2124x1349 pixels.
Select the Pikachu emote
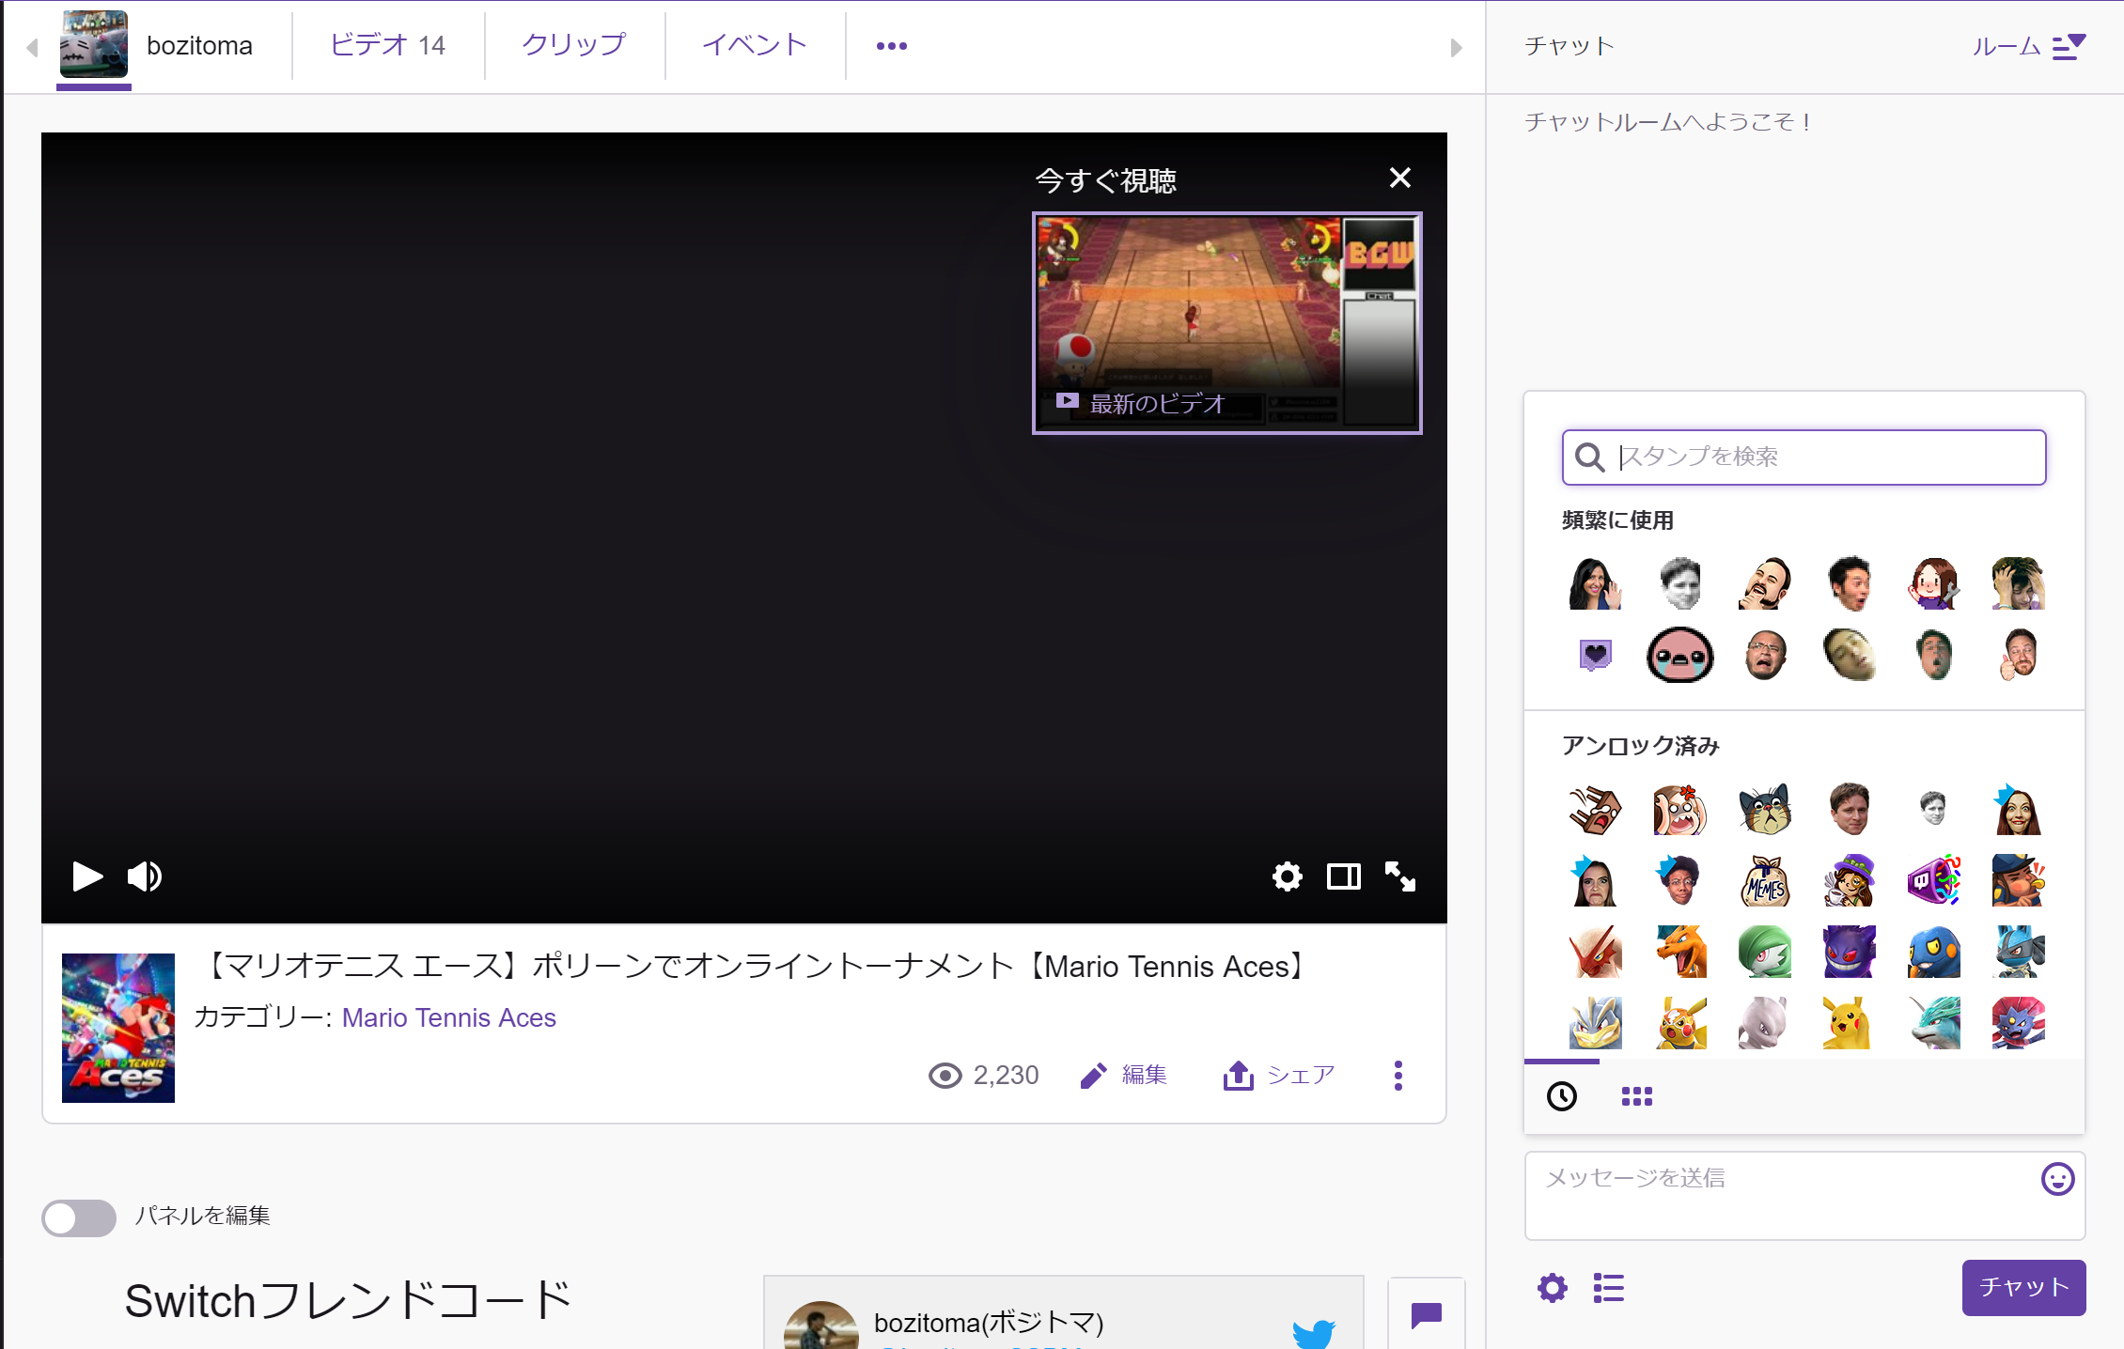click(x=1847, y=1023)
